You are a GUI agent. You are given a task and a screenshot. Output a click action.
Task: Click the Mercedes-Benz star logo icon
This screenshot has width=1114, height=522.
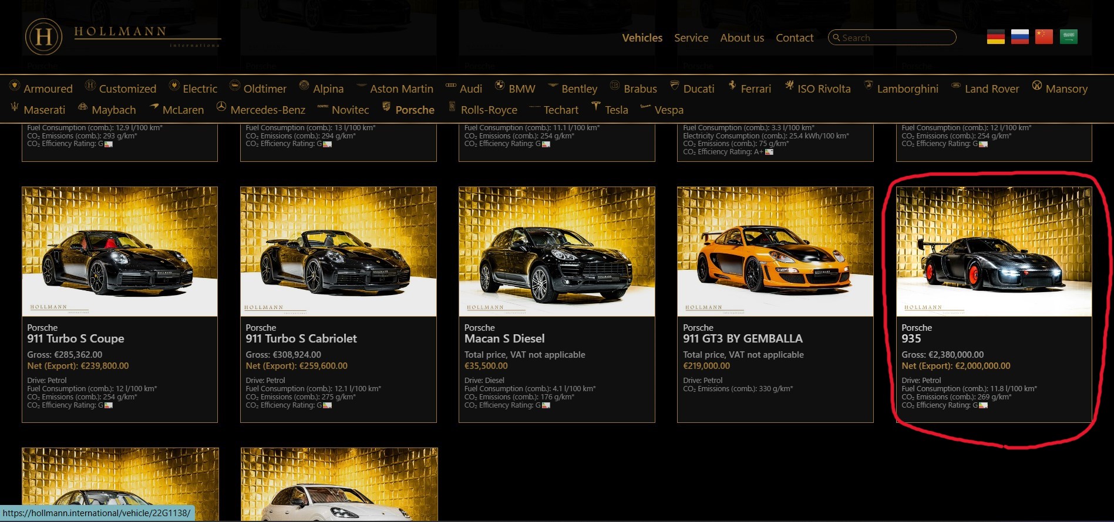pos(221,107)
